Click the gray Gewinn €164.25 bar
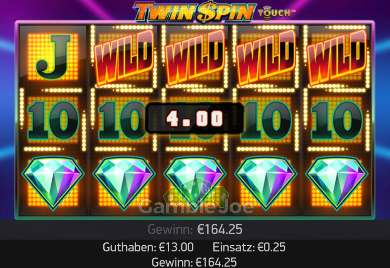Screen dimensions: 390x268 point(195,229)
